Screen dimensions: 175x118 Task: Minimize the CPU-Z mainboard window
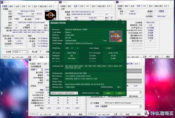click(100, 2)
